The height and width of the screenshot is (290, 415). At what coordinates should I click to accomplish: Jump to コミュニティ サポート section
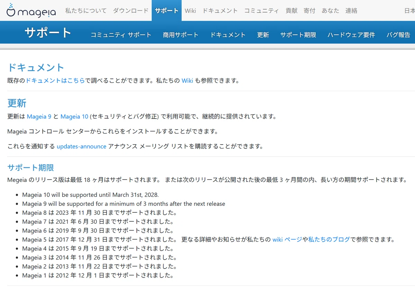point(121,35)
